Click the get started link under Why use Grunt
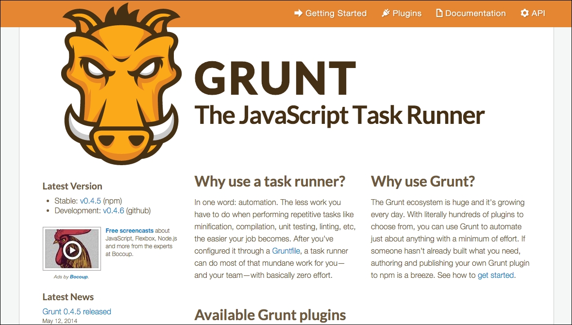The image size is (572, 325). pos(495,275)
